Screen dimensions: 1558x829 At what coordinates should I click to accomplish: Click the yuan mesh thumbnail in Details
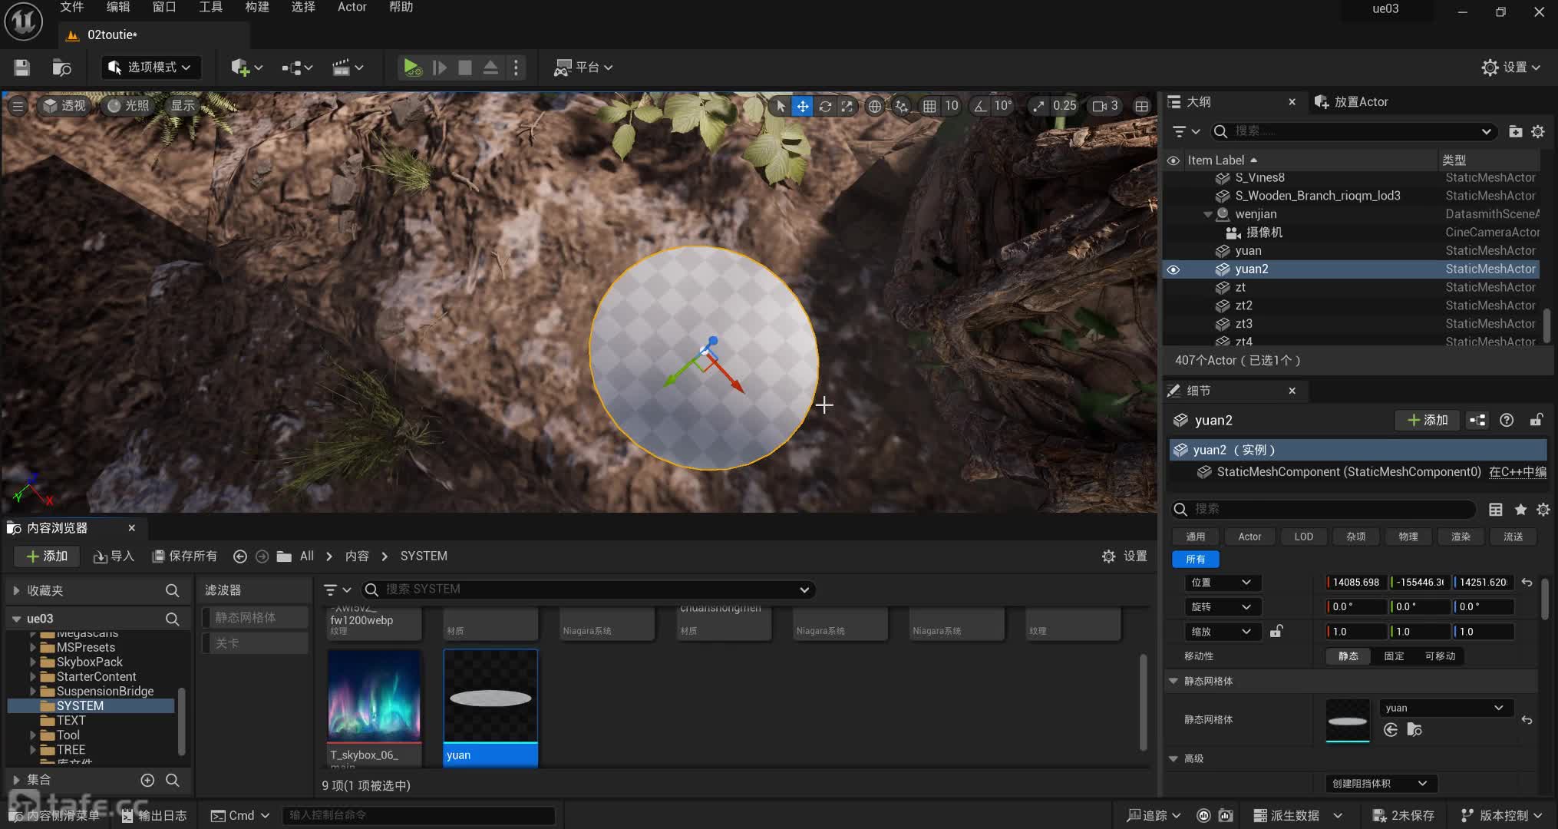[1348, 720]
